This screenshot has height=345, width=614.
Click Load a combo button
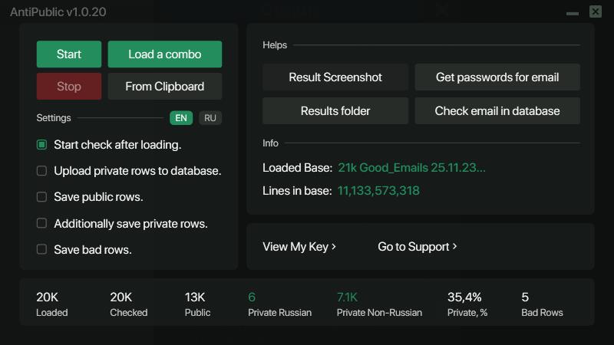pos(164,54)
